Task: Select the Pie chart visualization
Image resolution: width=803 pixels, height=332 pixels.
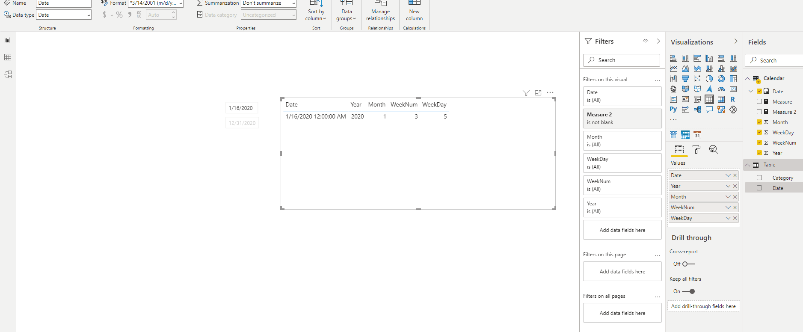Action: (x=709, y=79)
